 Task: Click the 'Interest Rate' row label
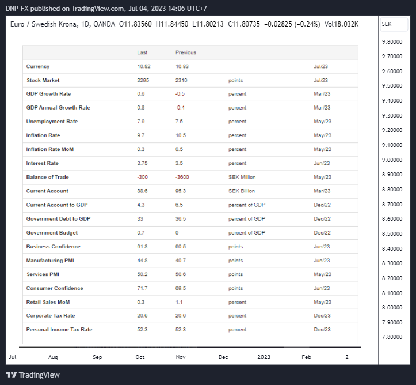coord(42,163)
